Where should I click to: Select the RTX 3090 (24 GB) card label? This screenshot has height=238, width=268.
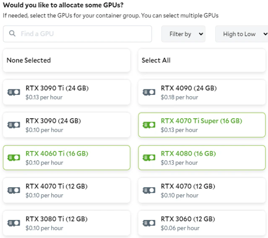point(53,121)
